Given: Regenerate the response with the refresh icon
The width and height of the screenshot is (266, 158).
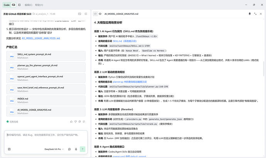Looking at the screenshot, I should pos(84,122).
